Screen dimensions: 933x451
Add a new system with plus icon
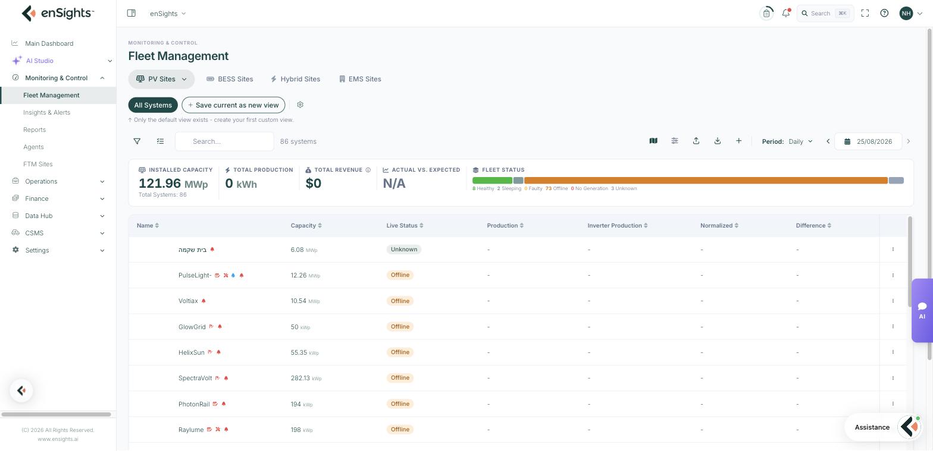(x=739, y=141)
